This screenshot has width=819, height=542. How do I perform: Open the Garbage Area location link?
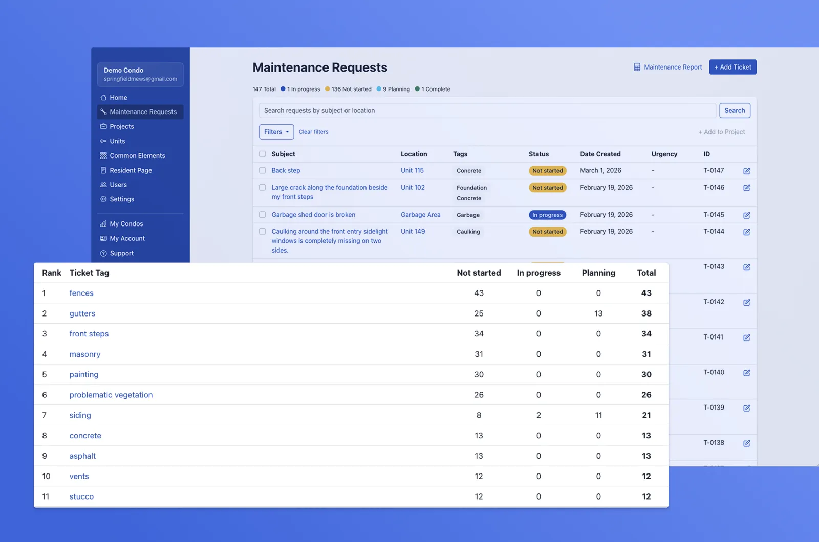click(420, 215)
